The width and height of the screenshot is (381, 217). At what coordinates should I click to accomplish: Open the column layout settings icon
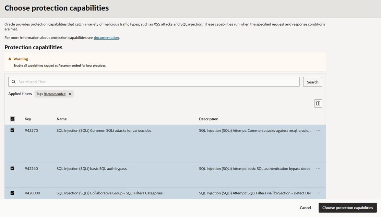coord(318,103)
